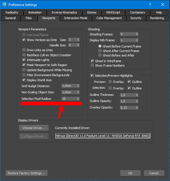The image size is (170, 181).
Task: Click the Choose Driver button
Action: (34, 128)
